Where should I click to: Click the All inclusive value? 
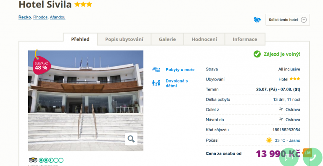289,69
